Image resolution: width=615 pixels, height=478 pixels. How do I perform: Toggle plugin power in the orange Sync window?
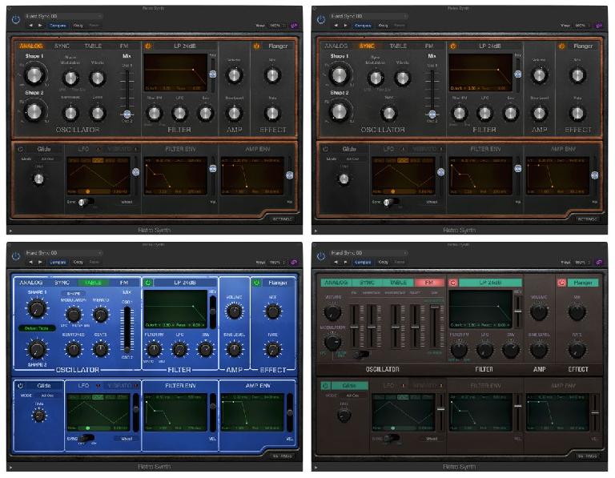(321, 19)
